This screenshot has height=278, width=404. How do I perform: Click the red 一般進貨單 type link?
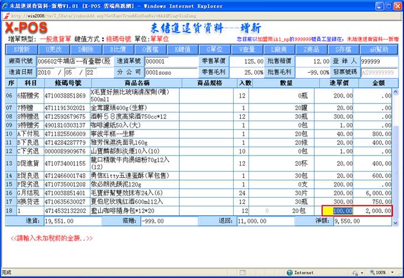point(58,38)
